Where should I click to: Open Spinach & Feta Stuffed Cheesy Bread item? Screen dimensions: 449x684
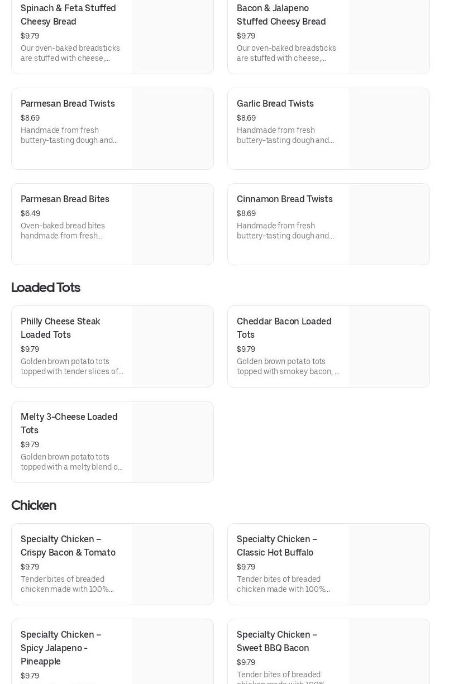68,15
